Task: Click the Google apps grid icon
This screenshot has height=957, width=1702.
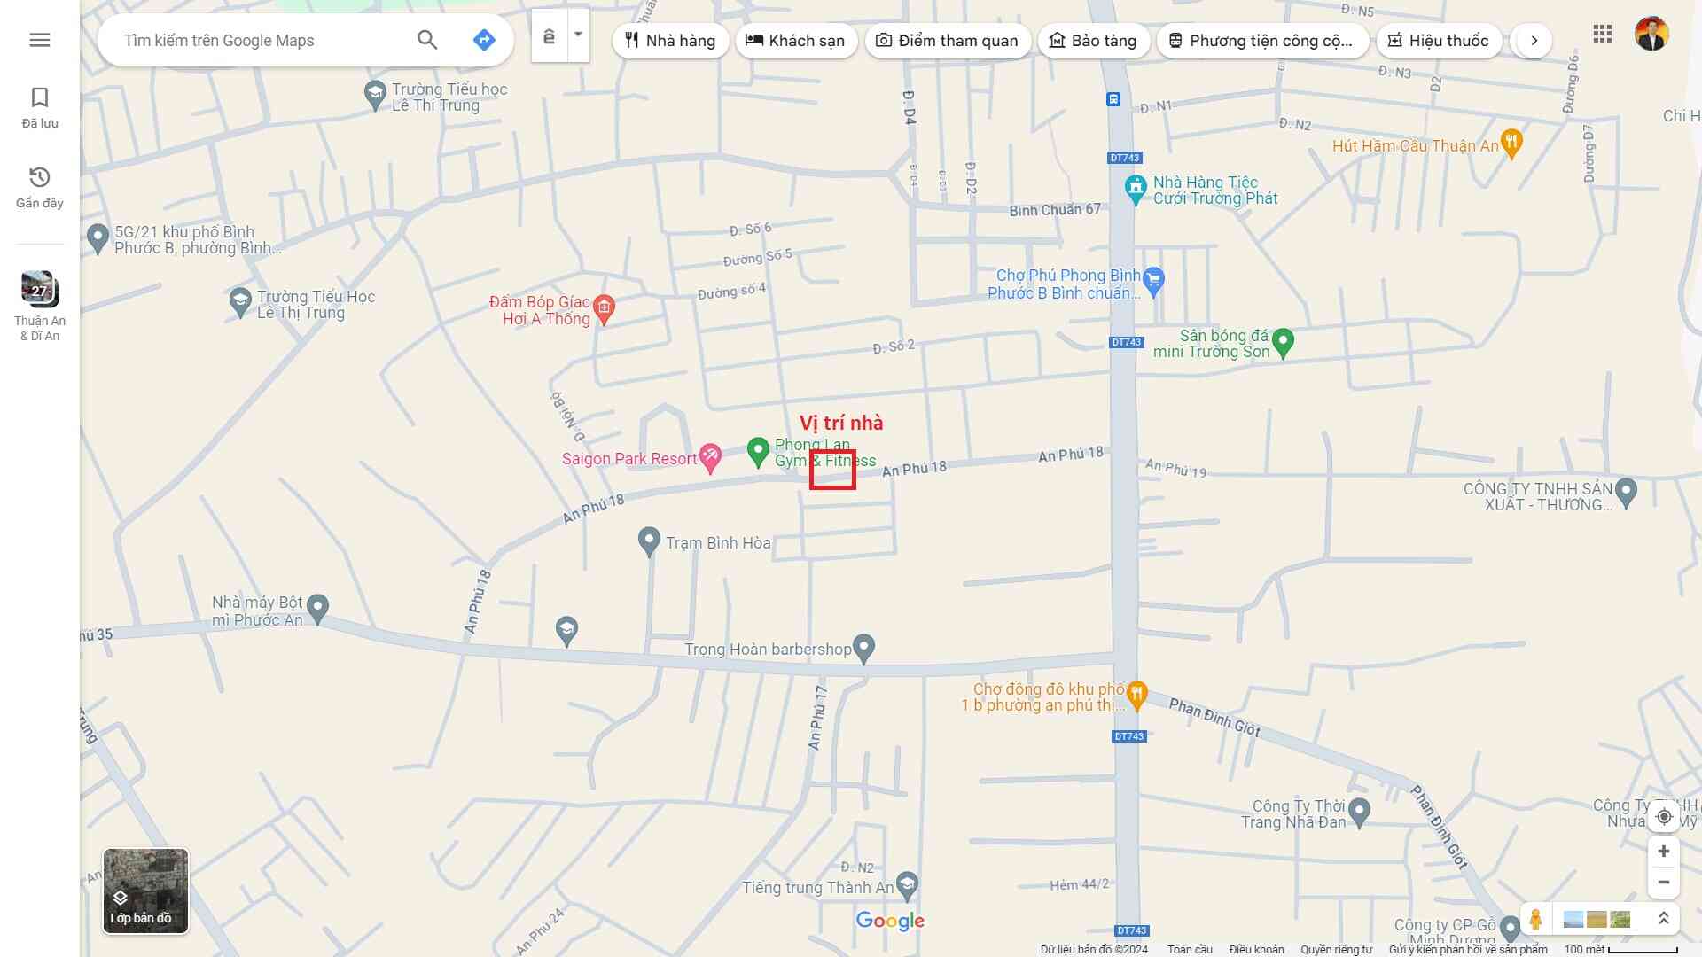Action: click(1602, 35)
